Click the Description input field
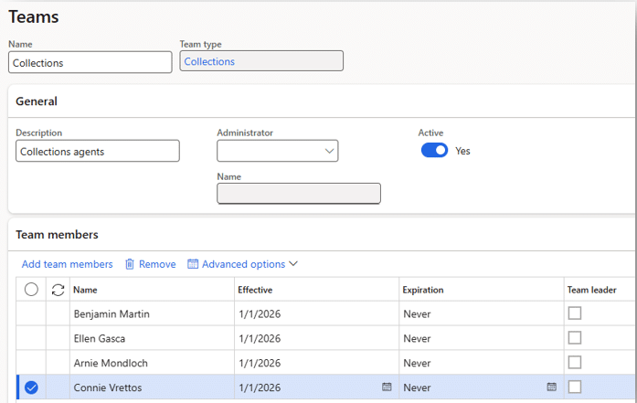 97,152
